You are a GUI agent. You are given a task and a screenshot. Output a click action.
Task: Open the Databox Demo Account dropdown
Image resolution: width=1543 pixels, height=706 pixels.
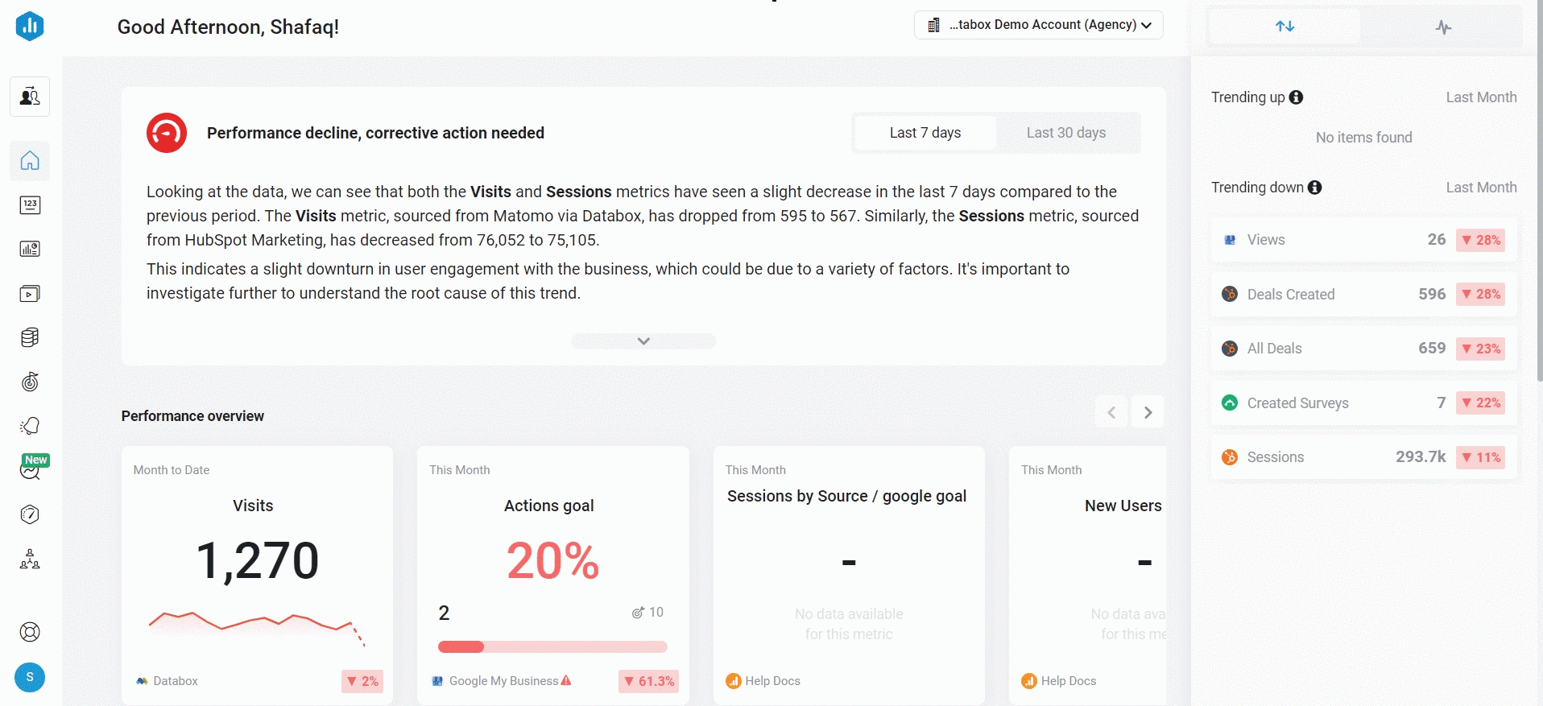(1038, 25)
